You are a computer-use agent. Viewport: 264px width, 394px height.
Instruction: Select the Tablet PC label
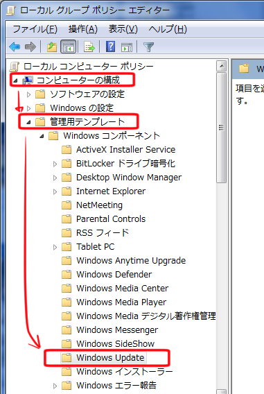(96, 247)
